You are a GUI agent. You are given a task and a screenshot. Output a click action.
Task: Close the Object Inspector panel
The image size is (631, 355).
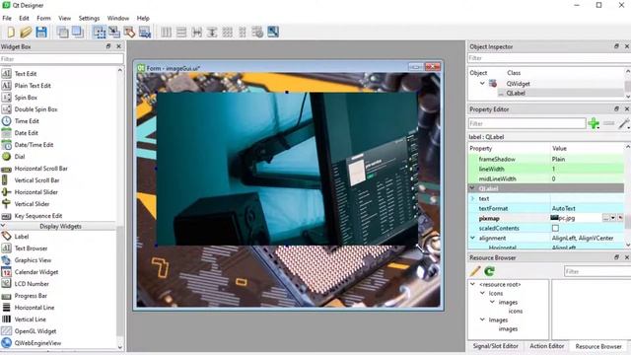(x=627, y=46)
